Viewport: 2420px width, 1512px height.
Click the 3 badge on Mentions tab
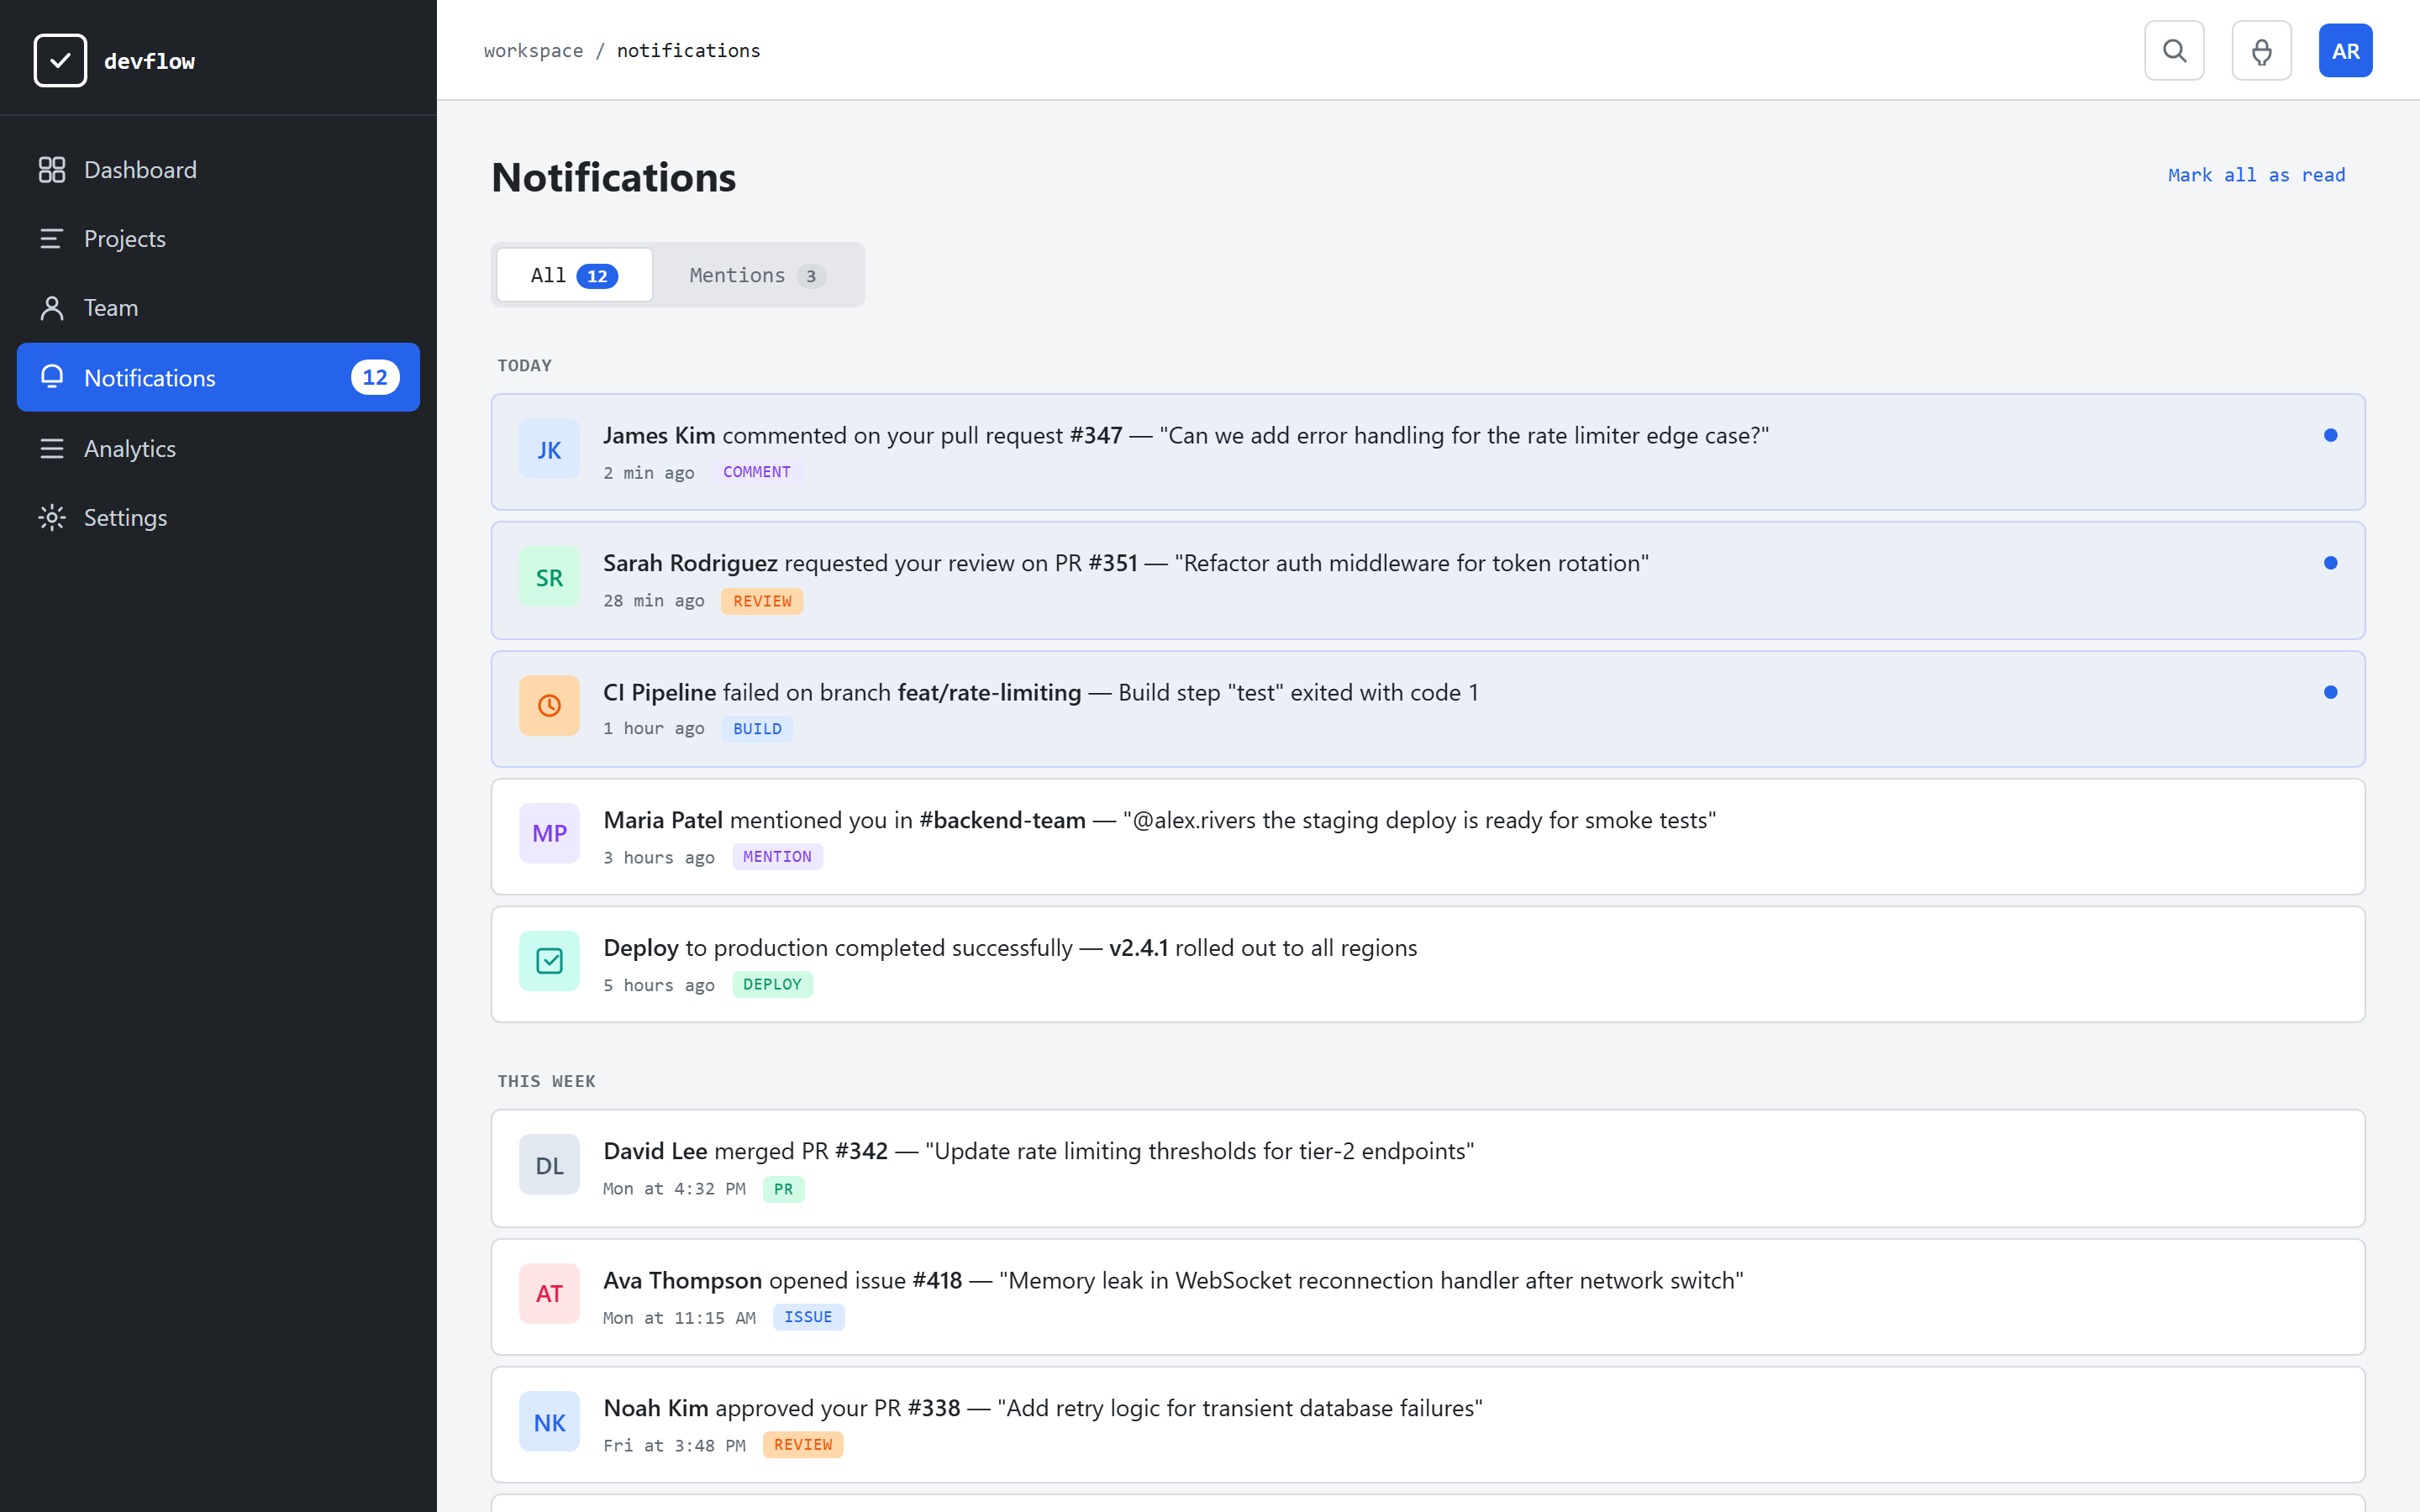811,276
